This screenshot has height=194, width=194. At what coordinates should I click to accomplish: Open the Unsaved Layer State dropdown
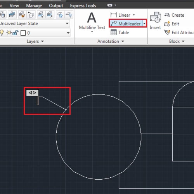(x=35, y=24)
